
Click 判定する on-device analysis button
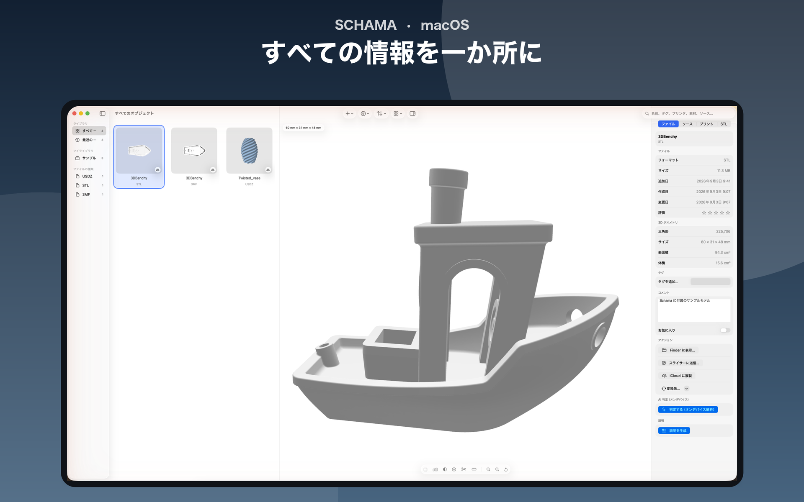pos(688,410)
